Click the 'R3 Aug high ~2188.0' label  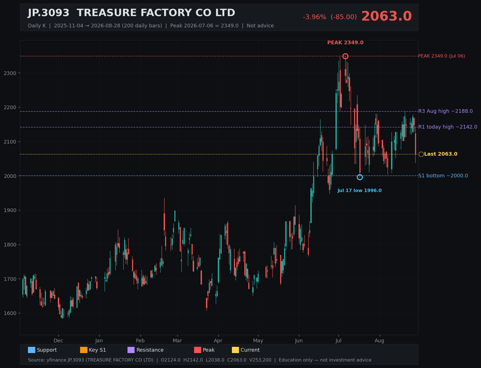[445, 111]
